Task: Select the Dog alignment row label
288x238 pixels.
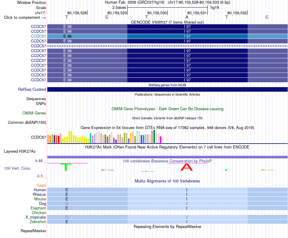Action: pos(42,203)
